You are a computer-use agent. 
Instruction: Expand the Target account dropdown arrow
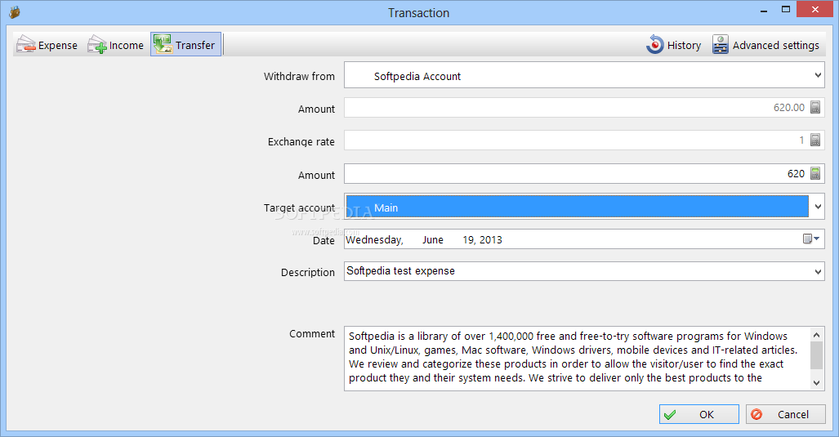point(818,207)
